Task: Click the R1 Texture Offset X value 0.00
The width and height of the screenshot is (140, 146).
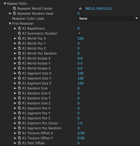Action: (81, 133)
